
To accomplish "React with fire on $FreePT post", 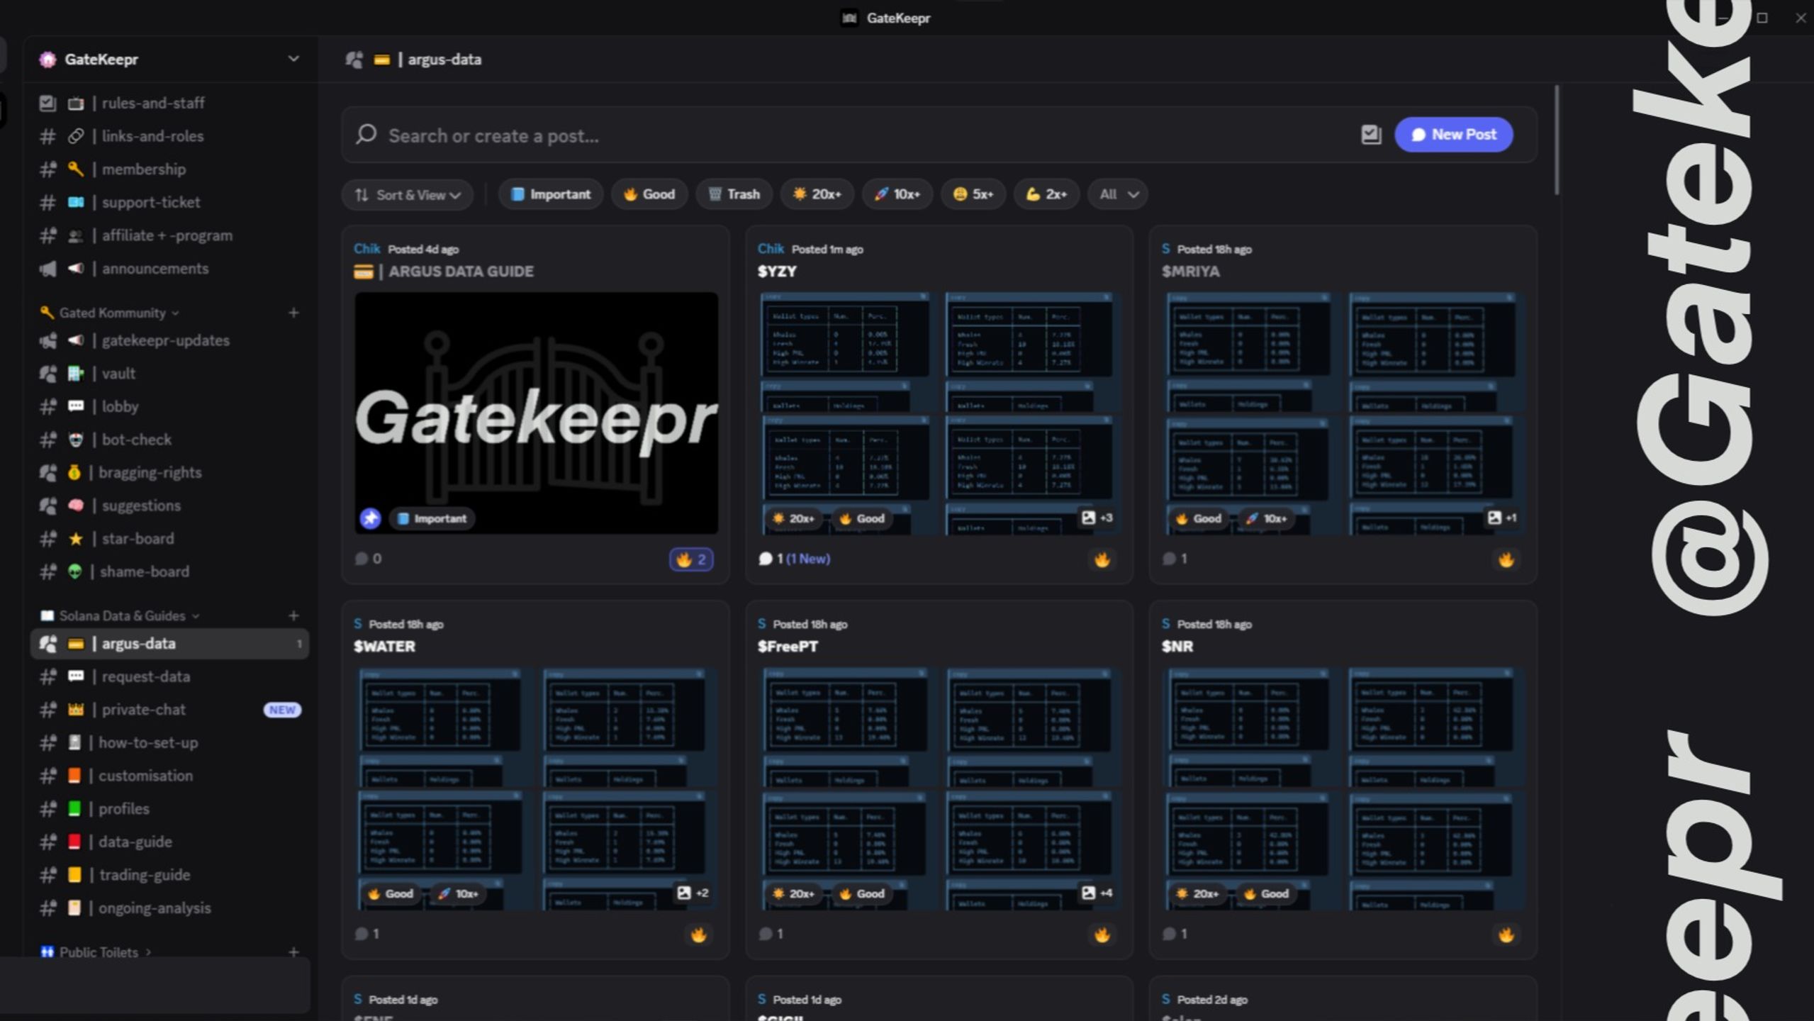I will click(1102, 934).
